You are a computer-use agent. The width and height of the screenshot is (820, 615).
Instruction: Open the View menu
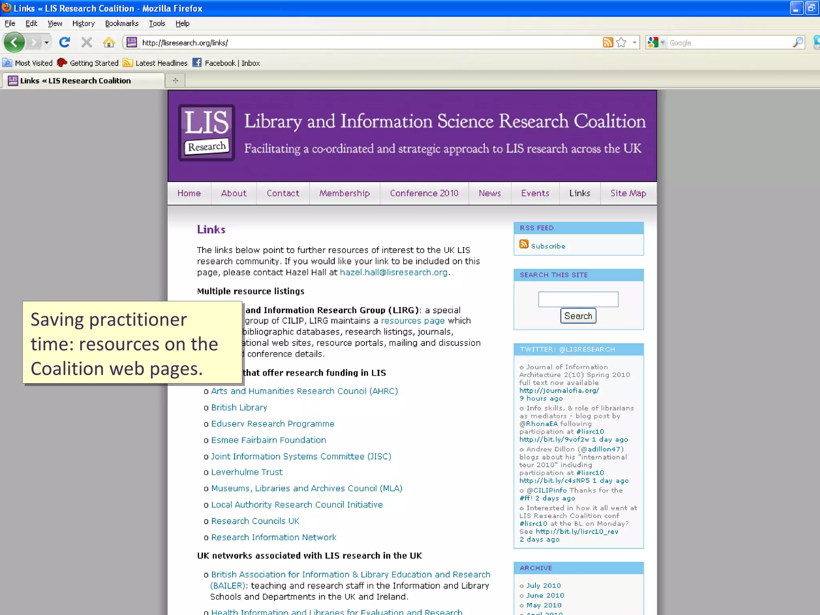pos(55,23)
